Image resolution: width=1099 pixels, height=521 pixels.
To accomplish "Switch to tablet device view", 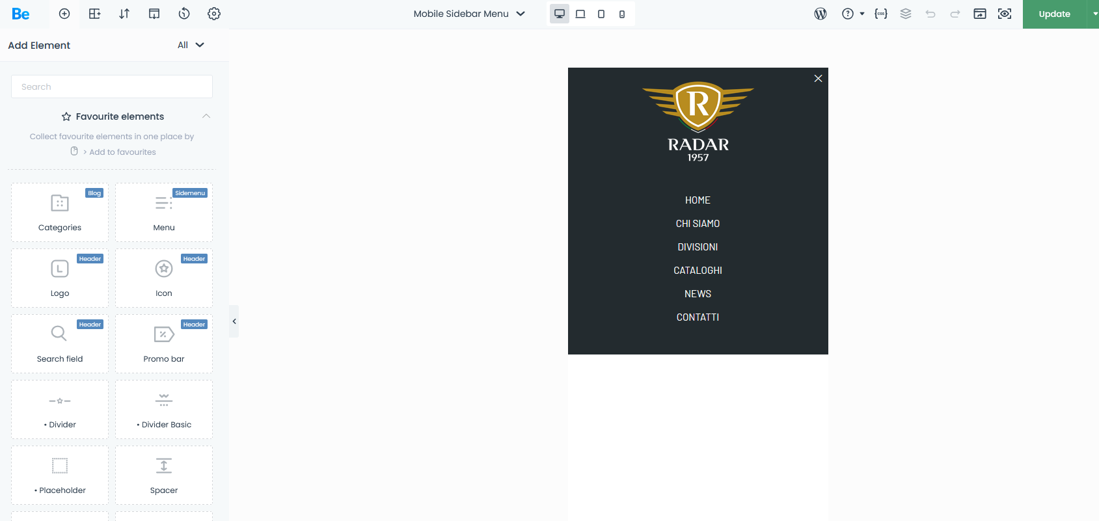I will point(601,14).
